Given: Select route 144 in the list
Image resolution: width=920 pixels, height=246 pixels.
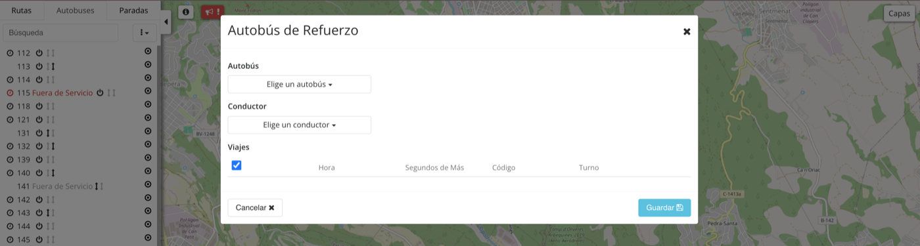Looking at the screenshot, I should (x=24, y=226).
